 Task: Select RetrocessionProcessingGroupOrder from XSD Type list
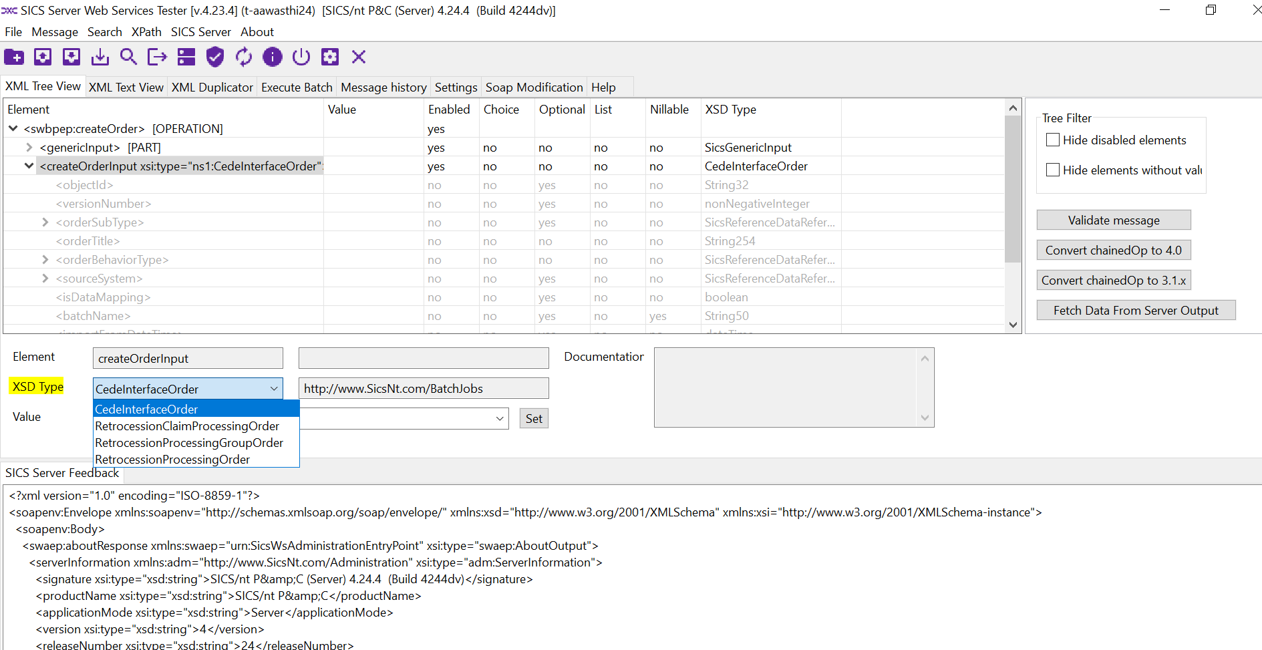coord(189,443)
